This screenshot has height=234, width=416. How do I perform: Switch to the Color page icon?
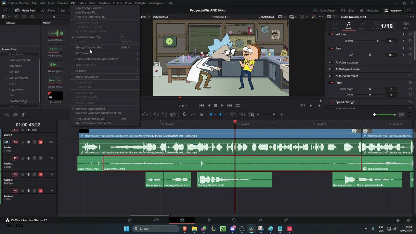[234, 220]
